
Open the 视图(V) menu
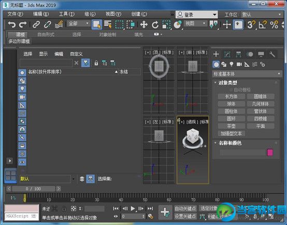coord(113,14)
